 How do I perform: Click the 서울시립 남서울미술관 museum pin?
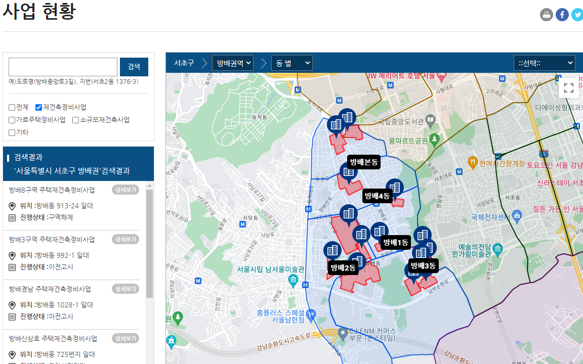(293, 280)
